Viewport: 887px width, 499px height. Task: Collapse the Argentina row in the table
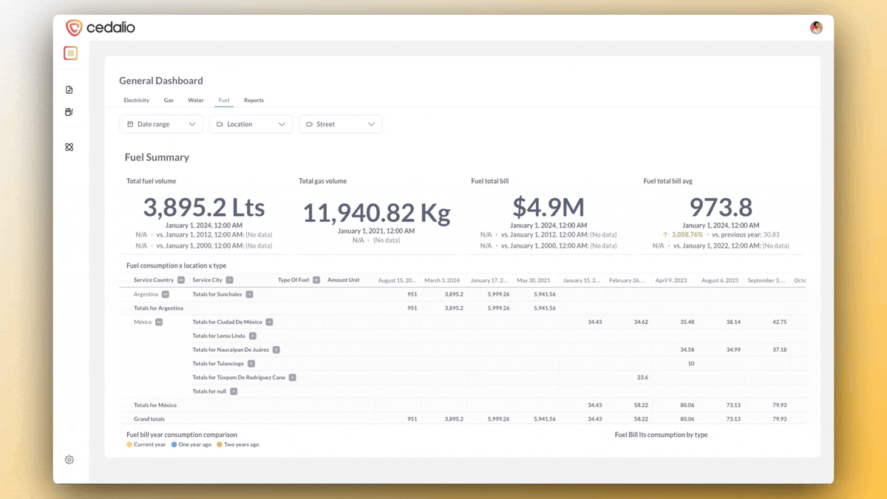pyautogui.click(x=164, y=293)
